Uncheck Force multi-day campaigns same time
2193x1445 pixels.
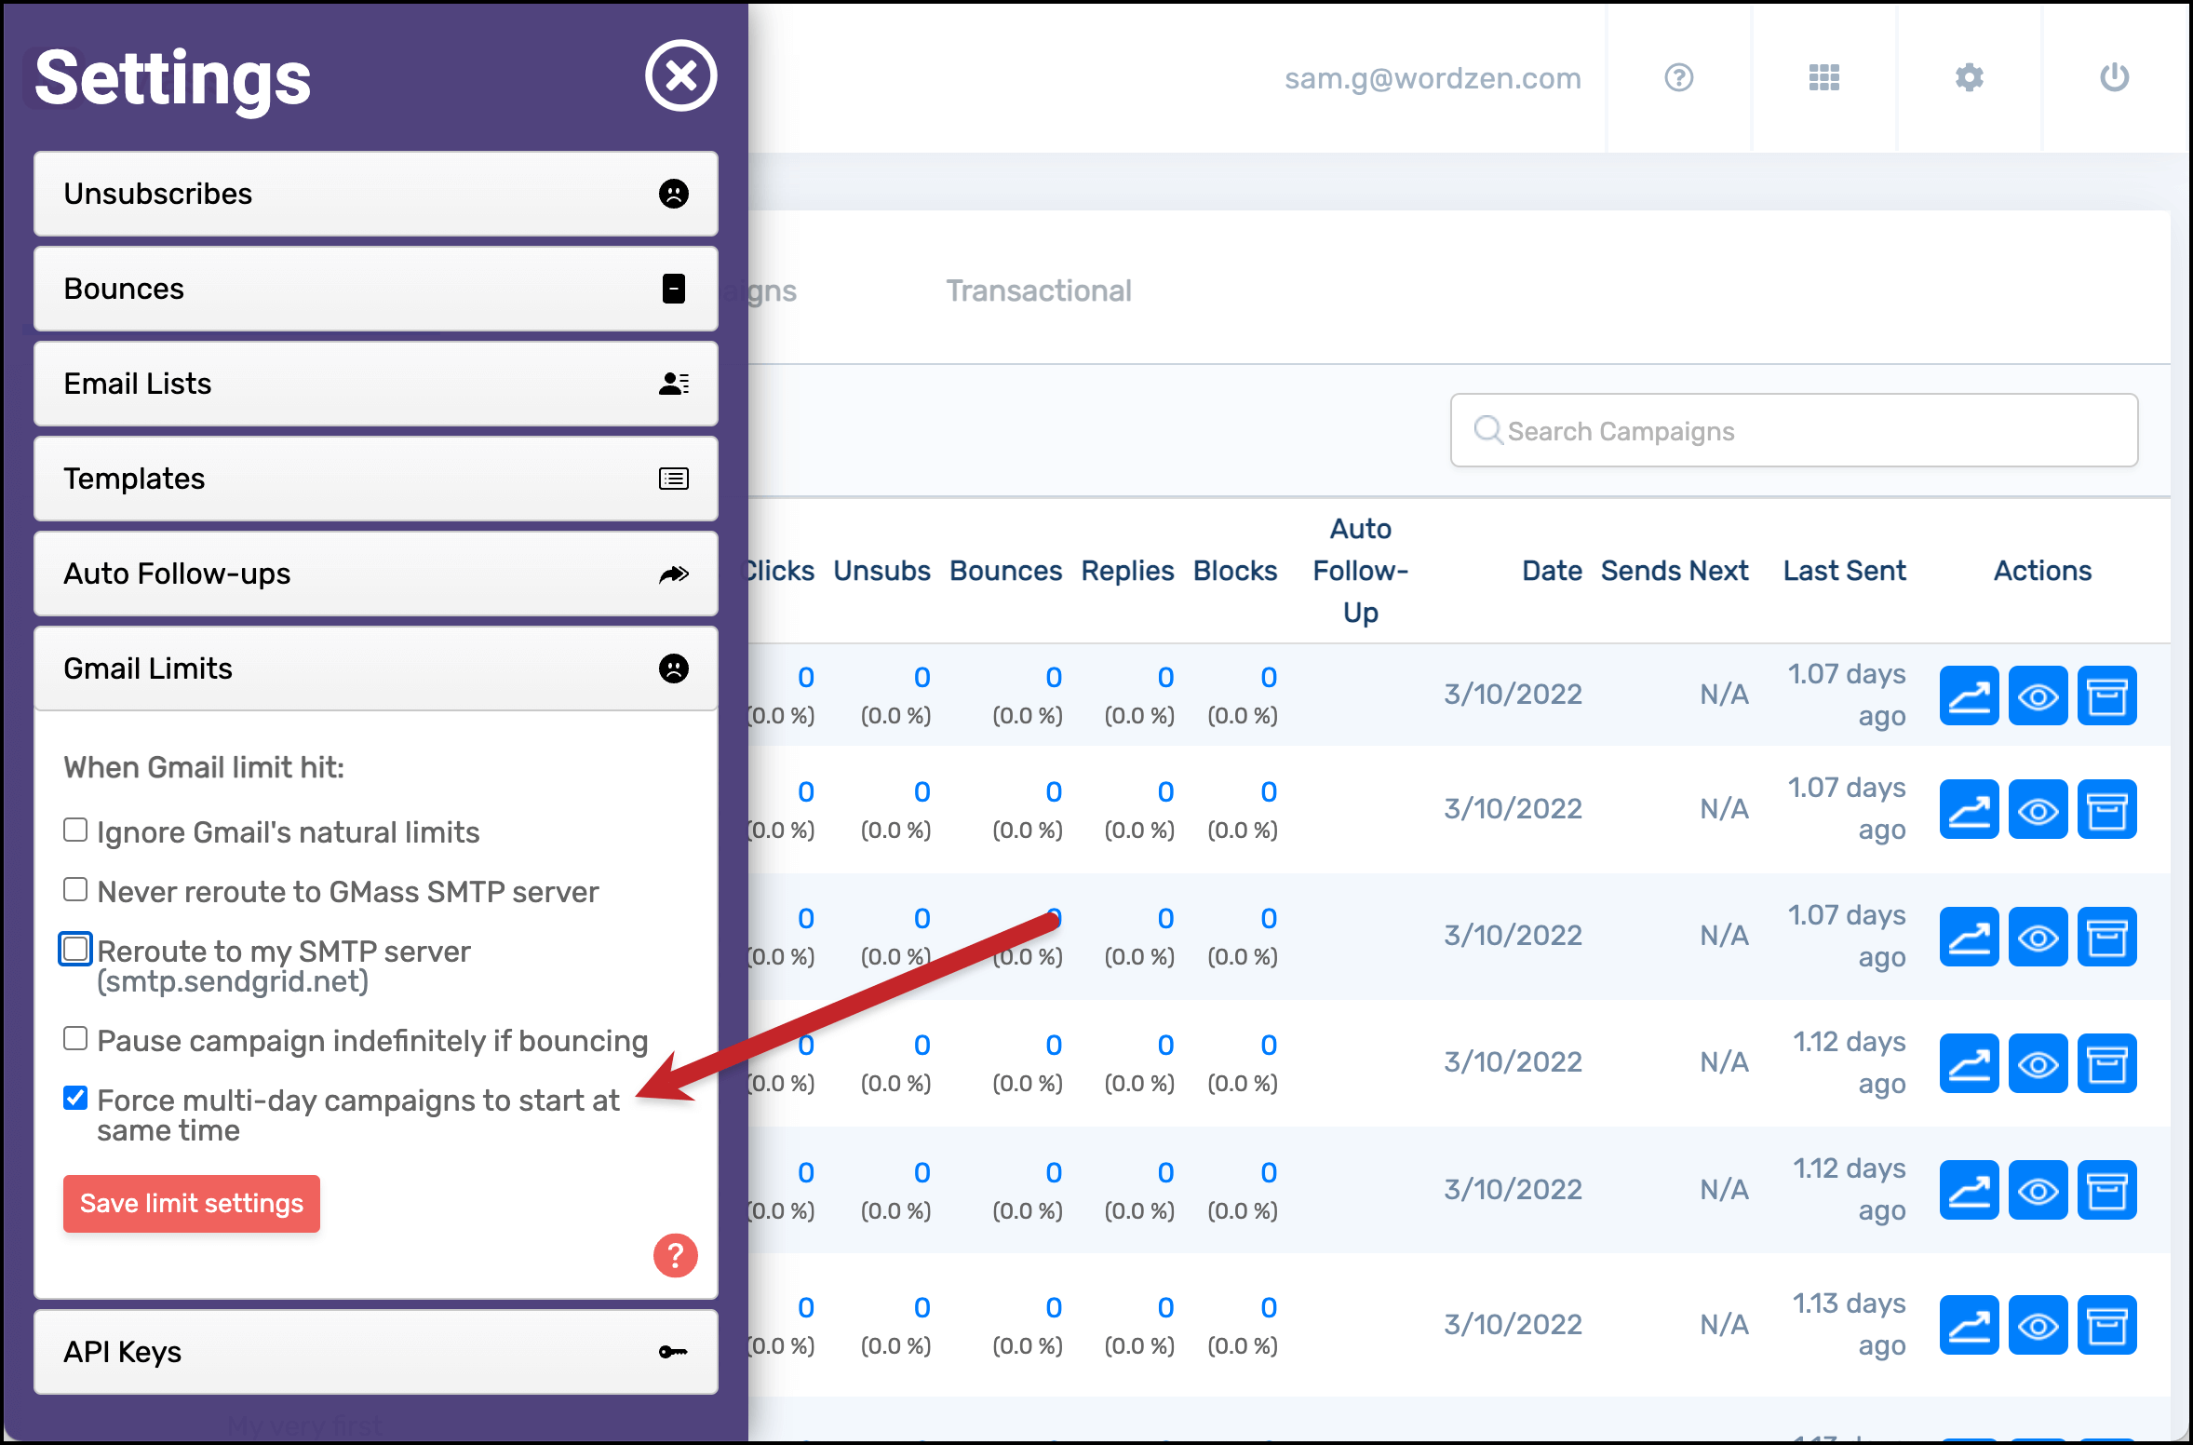[75, 1098]
